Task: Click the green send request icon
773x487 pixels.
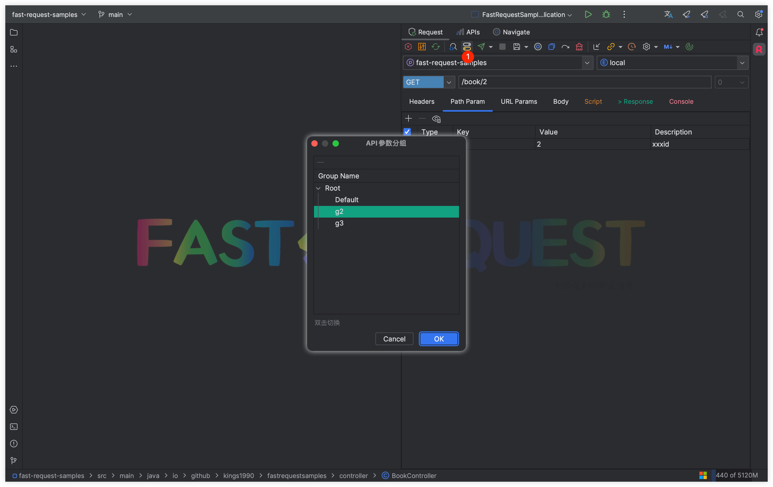Action: pos(481,47)
